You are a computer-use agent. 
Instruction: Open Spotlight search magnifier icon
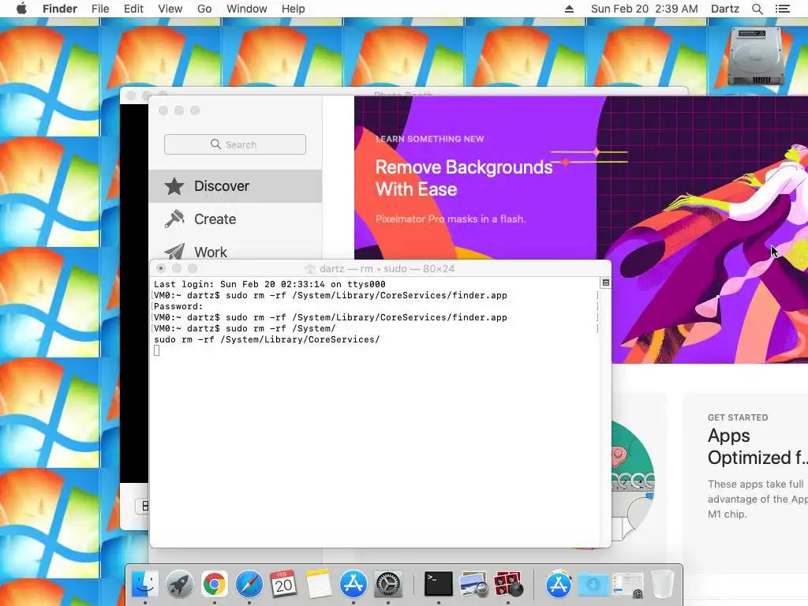coord(757,9)
